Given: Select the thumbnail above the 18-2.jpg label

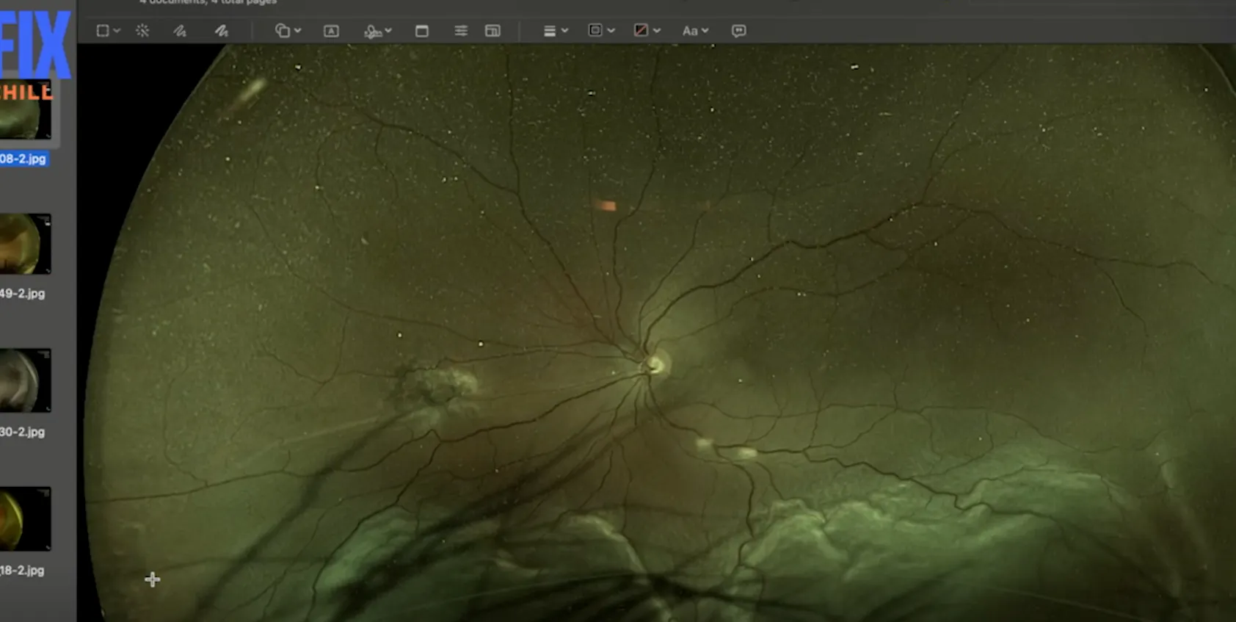Looking at the screenshot, I should (x=26, y=518).
